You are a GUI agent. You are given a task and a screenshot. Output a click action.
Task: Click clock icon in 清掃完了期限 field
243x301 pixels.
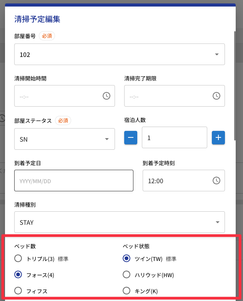[x=216, y=96]
